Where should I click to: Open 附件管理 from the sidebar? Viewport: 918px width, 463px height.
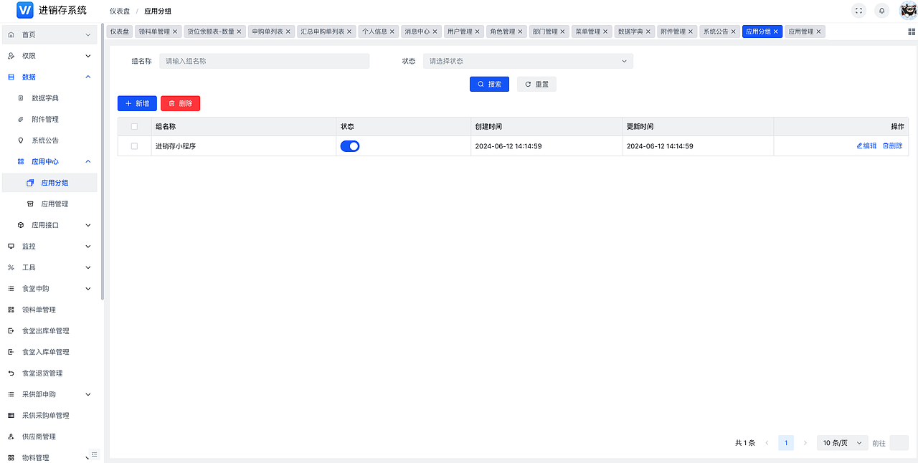tap(47, 119)
